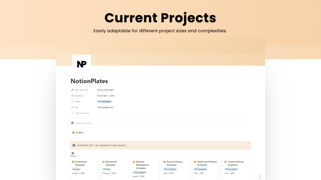Click the calendar icon beside Deadline
The width and height of the screenshot is (321, 180).
72,96
